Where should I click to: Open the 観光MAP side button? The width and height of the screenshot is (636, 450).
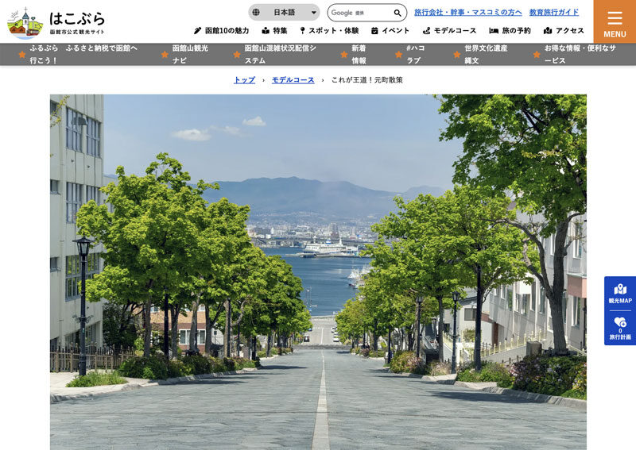coord(619,292)
